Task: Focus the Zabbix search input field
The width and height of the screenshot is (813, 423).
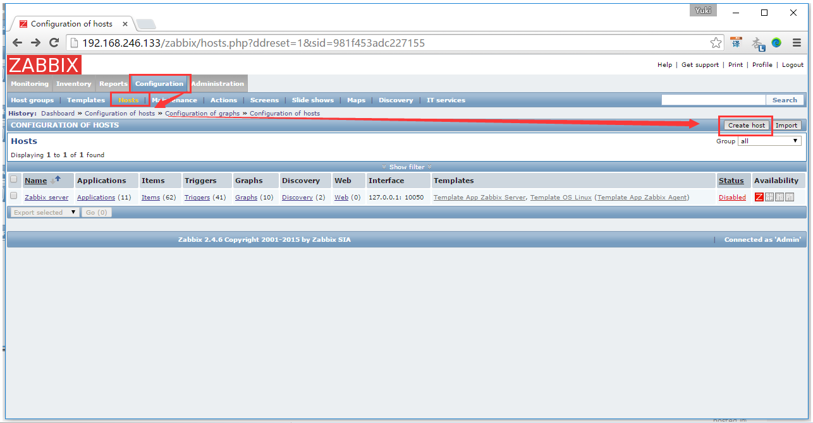Action: 714,100
